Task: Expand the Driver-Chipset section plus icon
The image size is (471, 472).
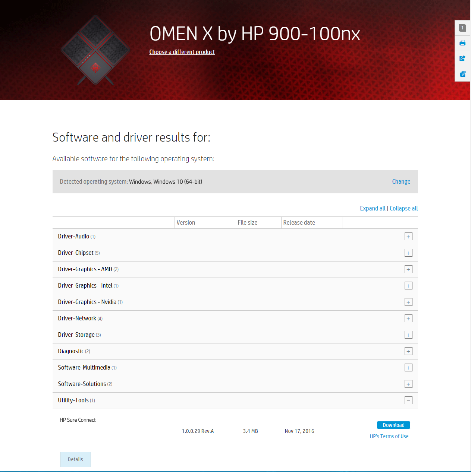Action: pos(408,253)
